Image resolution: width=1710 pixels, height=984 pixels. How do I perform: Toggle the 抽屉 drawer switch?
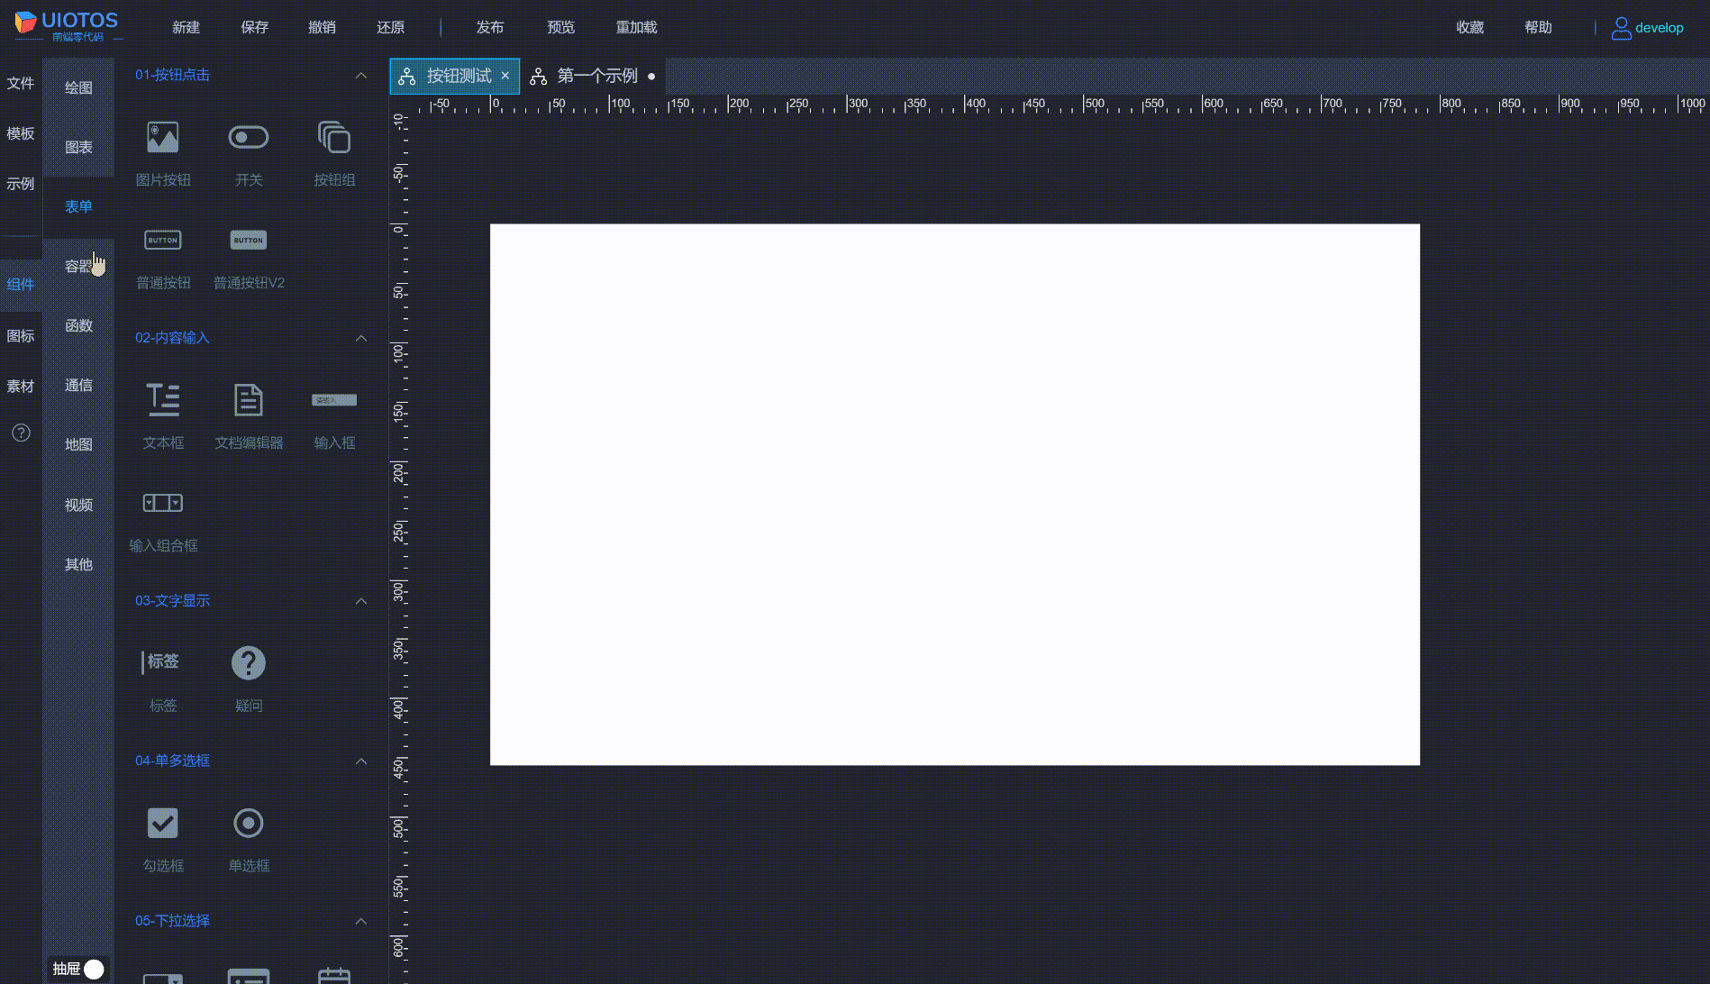[x=93, y=969]
